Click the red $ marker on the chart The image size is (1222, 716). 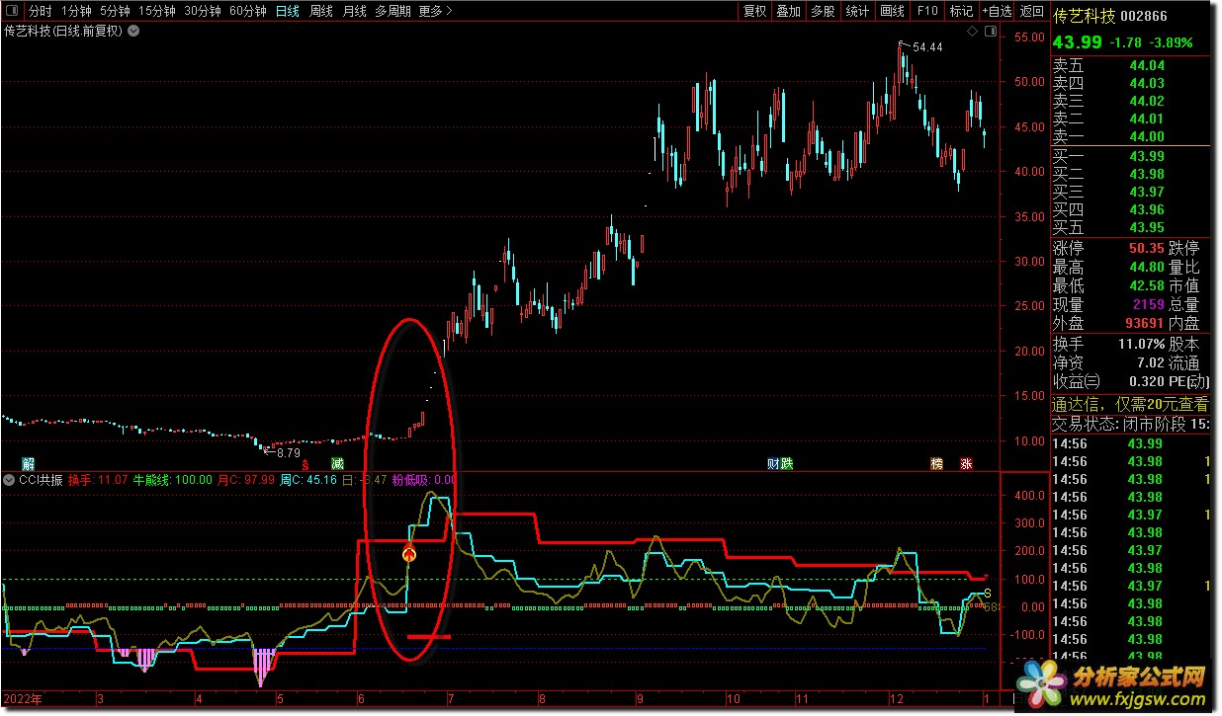305,464
